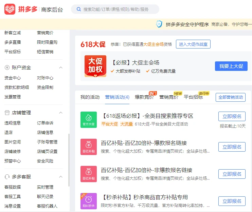Click the security shield icon in banner

click(159, 24)
